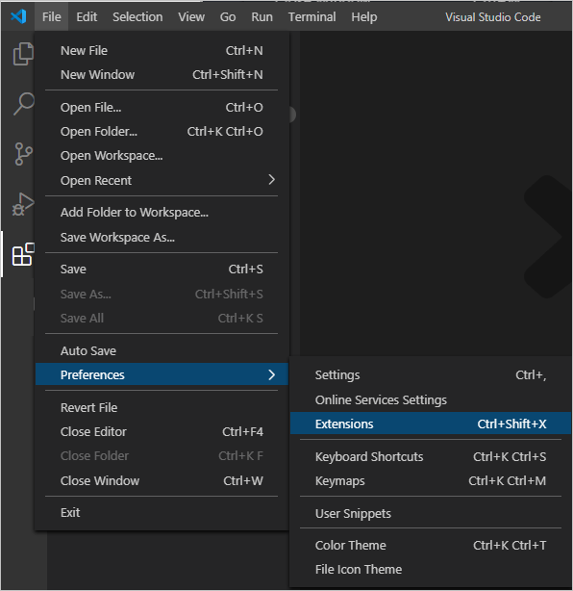The height and width of the screenshot is (591, 573).
Task: Choose Save Workspace As... entry
Action: pos(162,238)
